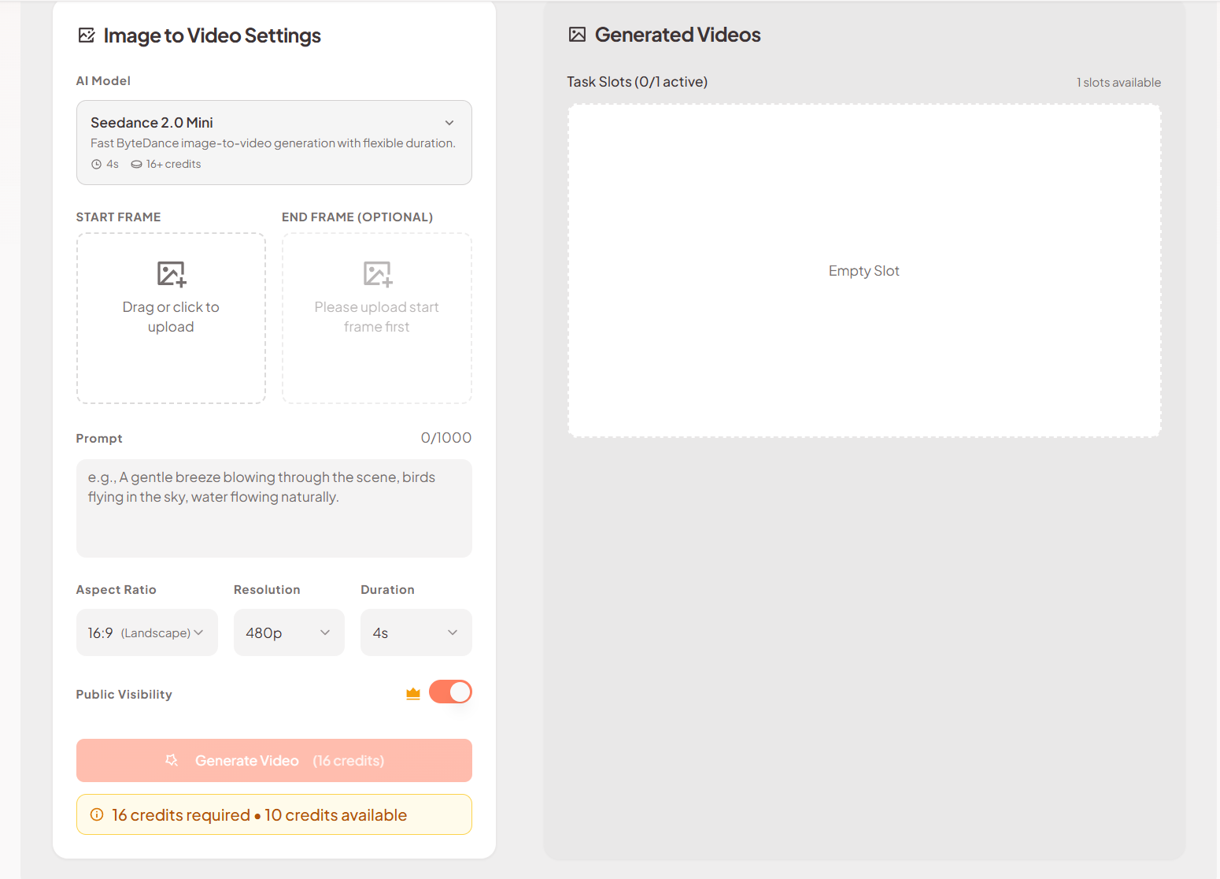Image resolution: width=1220 pixels, height=879 pixels.
Task: Click the Start Frame upload area
Action: (x=171, y=318)
